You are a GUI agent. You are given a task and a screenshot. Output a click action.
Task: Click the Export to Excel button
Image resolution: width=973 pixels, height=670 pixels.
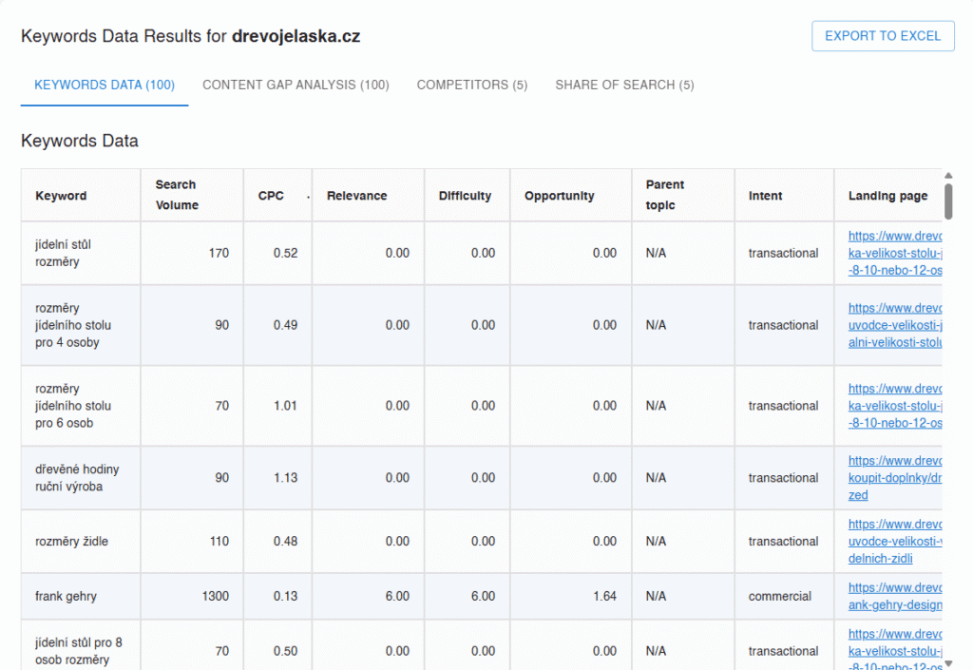click(x=882, y=36)
